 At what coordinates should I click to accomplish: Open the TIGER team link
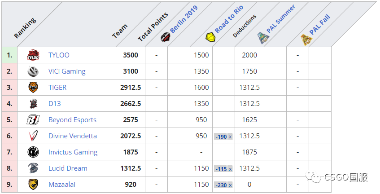57,87
